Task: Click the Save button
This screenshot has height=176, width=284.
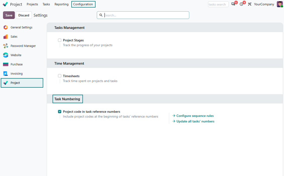Action: tap(9, 15)
